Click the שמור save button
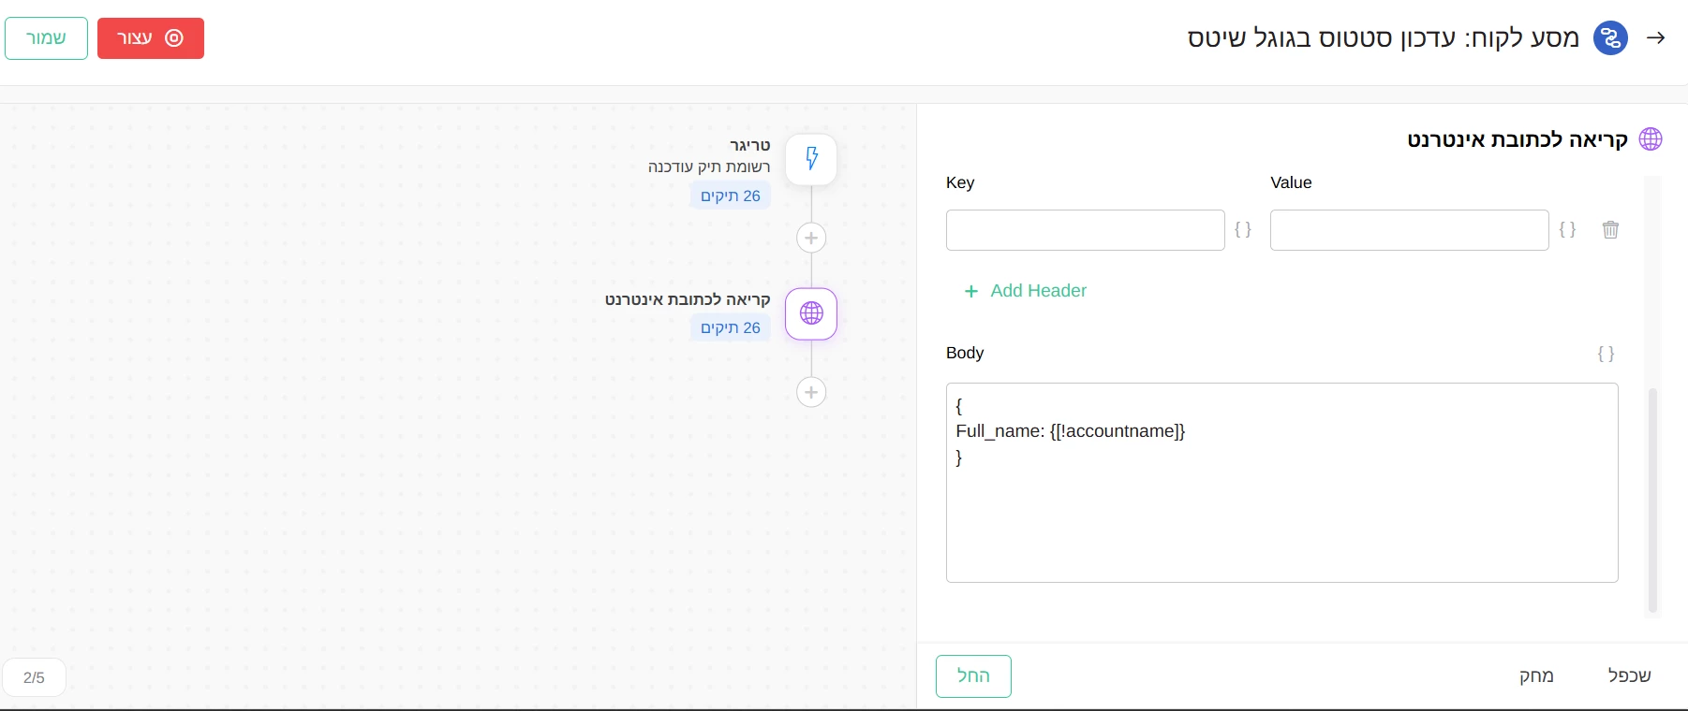Screen dimensions: 1688x711 [46, 38]
